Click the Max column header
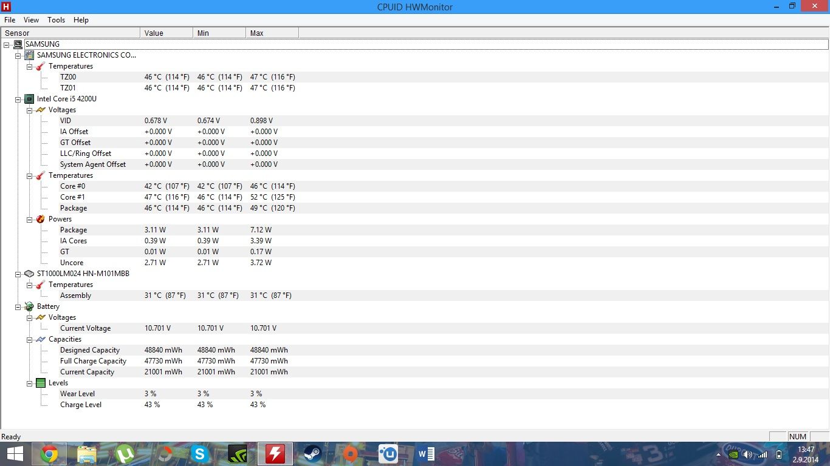The width and height of the screenshot is (830, 466). point(272,33)
